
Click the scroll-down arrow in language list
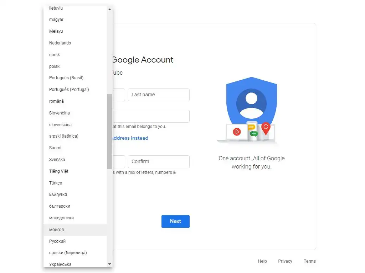(x=109, y=264)
